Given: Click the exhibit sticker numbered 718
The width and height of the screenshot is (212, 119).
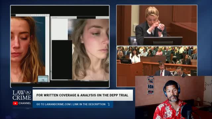Looking at the screenshot, I should coord(43,79).
